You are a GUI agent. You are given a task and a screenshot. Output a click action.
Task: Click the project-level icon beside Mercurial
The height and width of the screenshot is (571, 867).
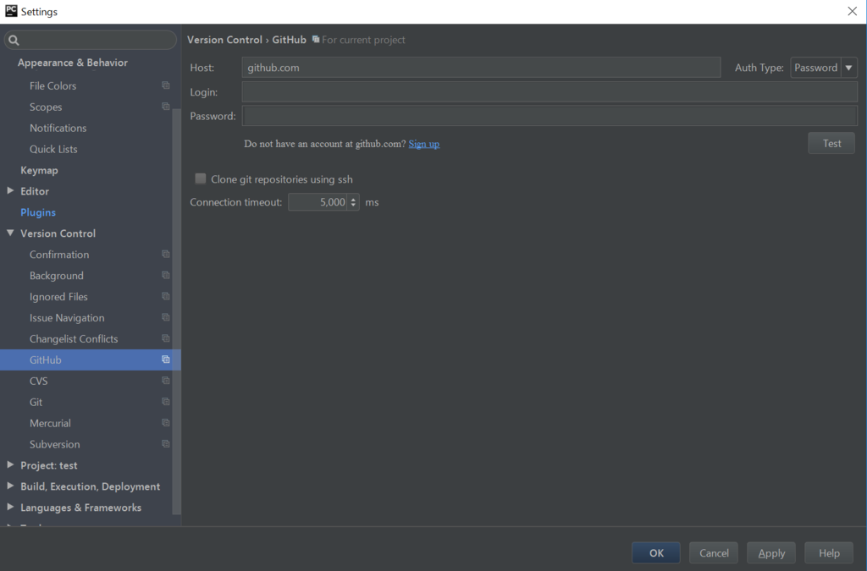[x=165, y=423]
